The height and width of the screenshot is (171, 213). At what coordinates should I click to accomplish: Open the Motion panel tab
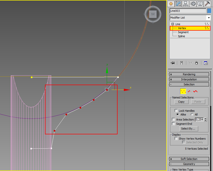[193, 4]
